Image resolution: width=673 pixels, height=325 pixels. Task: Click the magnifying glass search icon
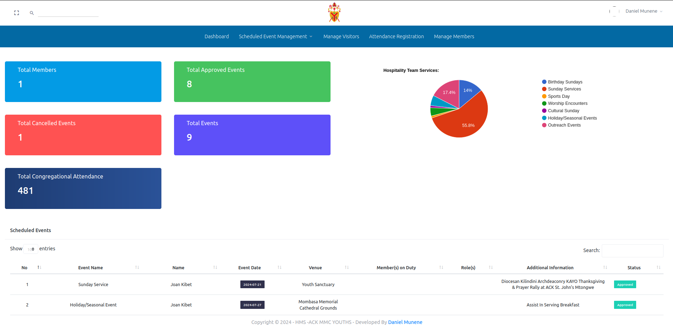pyautogui.click(x=32, y=13)
